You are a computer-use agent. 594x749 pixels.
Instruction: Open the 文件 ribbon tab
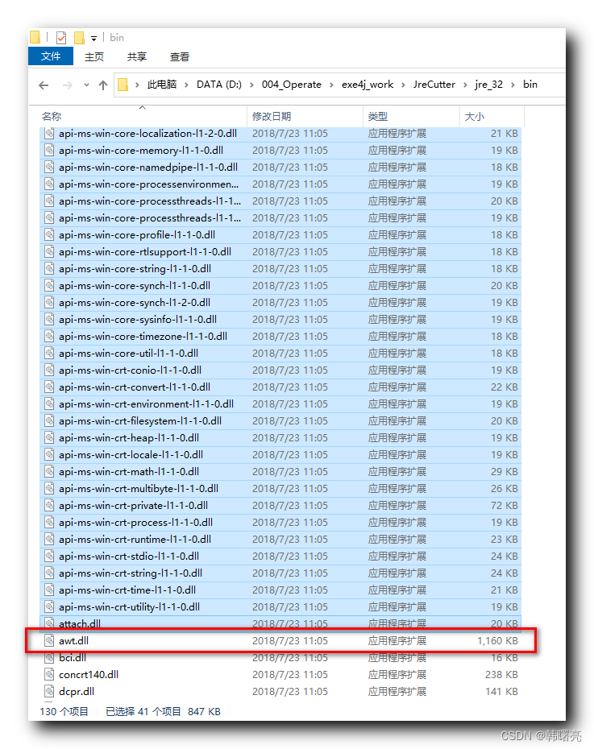coord(51,56)
